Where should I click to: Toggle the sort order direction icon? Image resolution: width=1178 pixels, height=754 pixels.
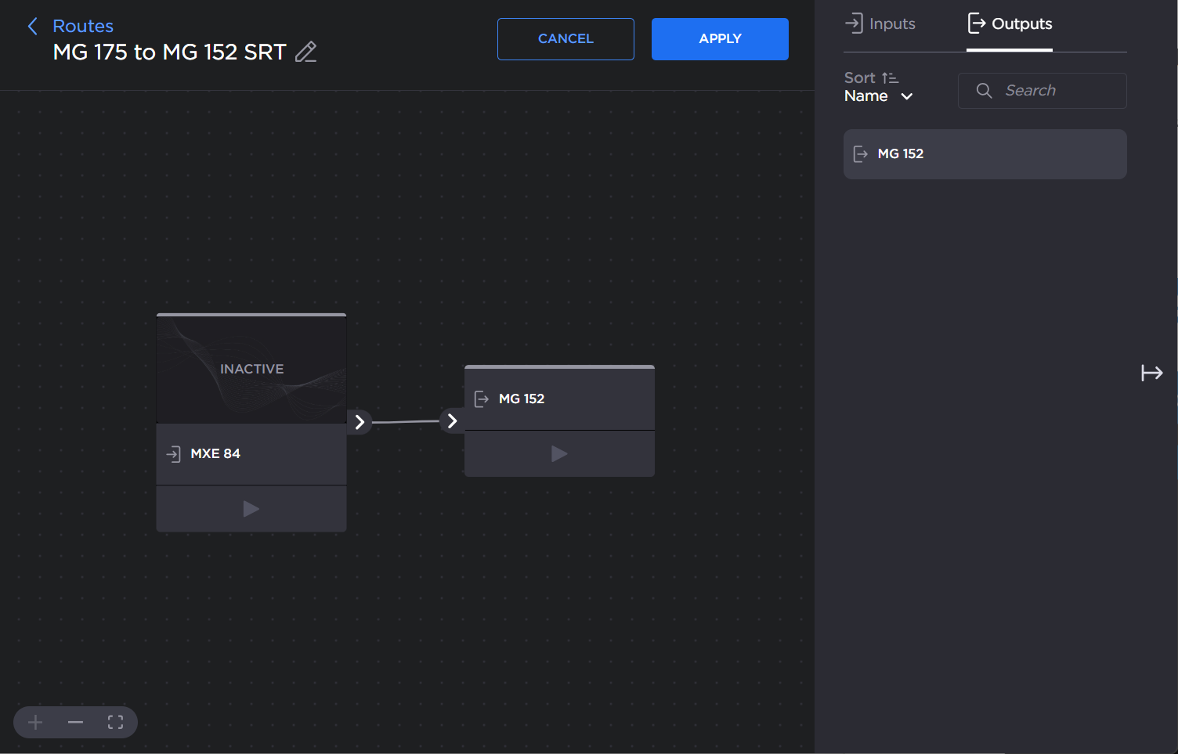[890, 78]
